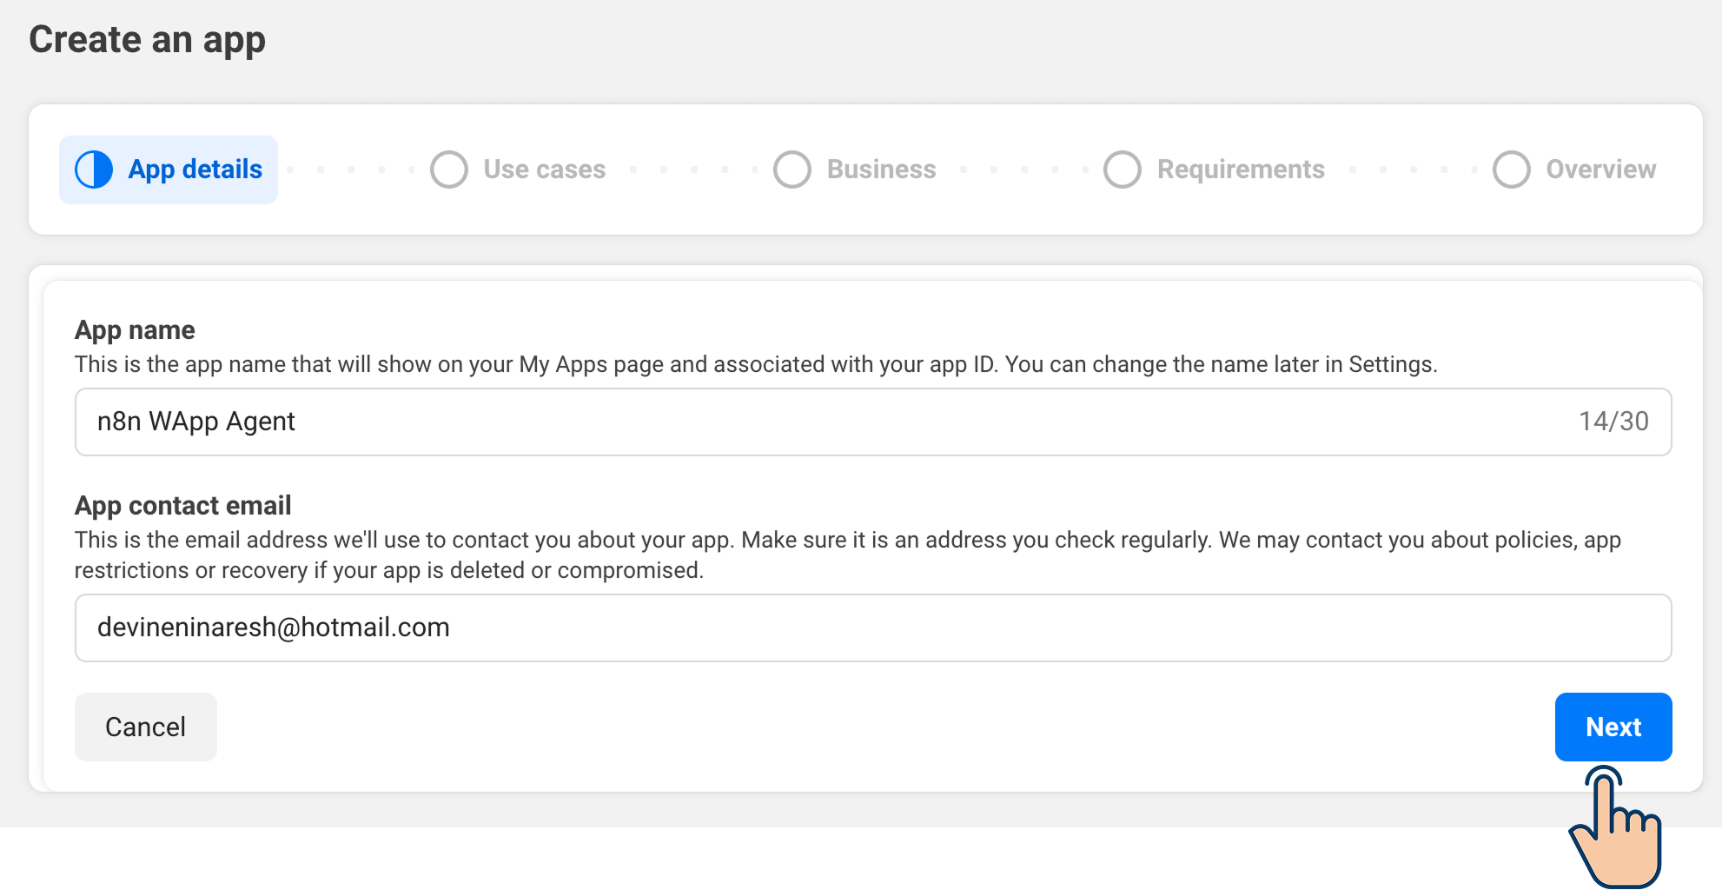Click the 14/30 character counter
The image size is (1722, 890).
click(1613, 422)
